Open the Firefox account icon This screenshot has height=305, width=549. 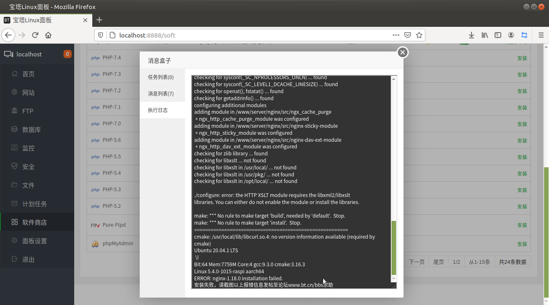[x=511, y=35]
